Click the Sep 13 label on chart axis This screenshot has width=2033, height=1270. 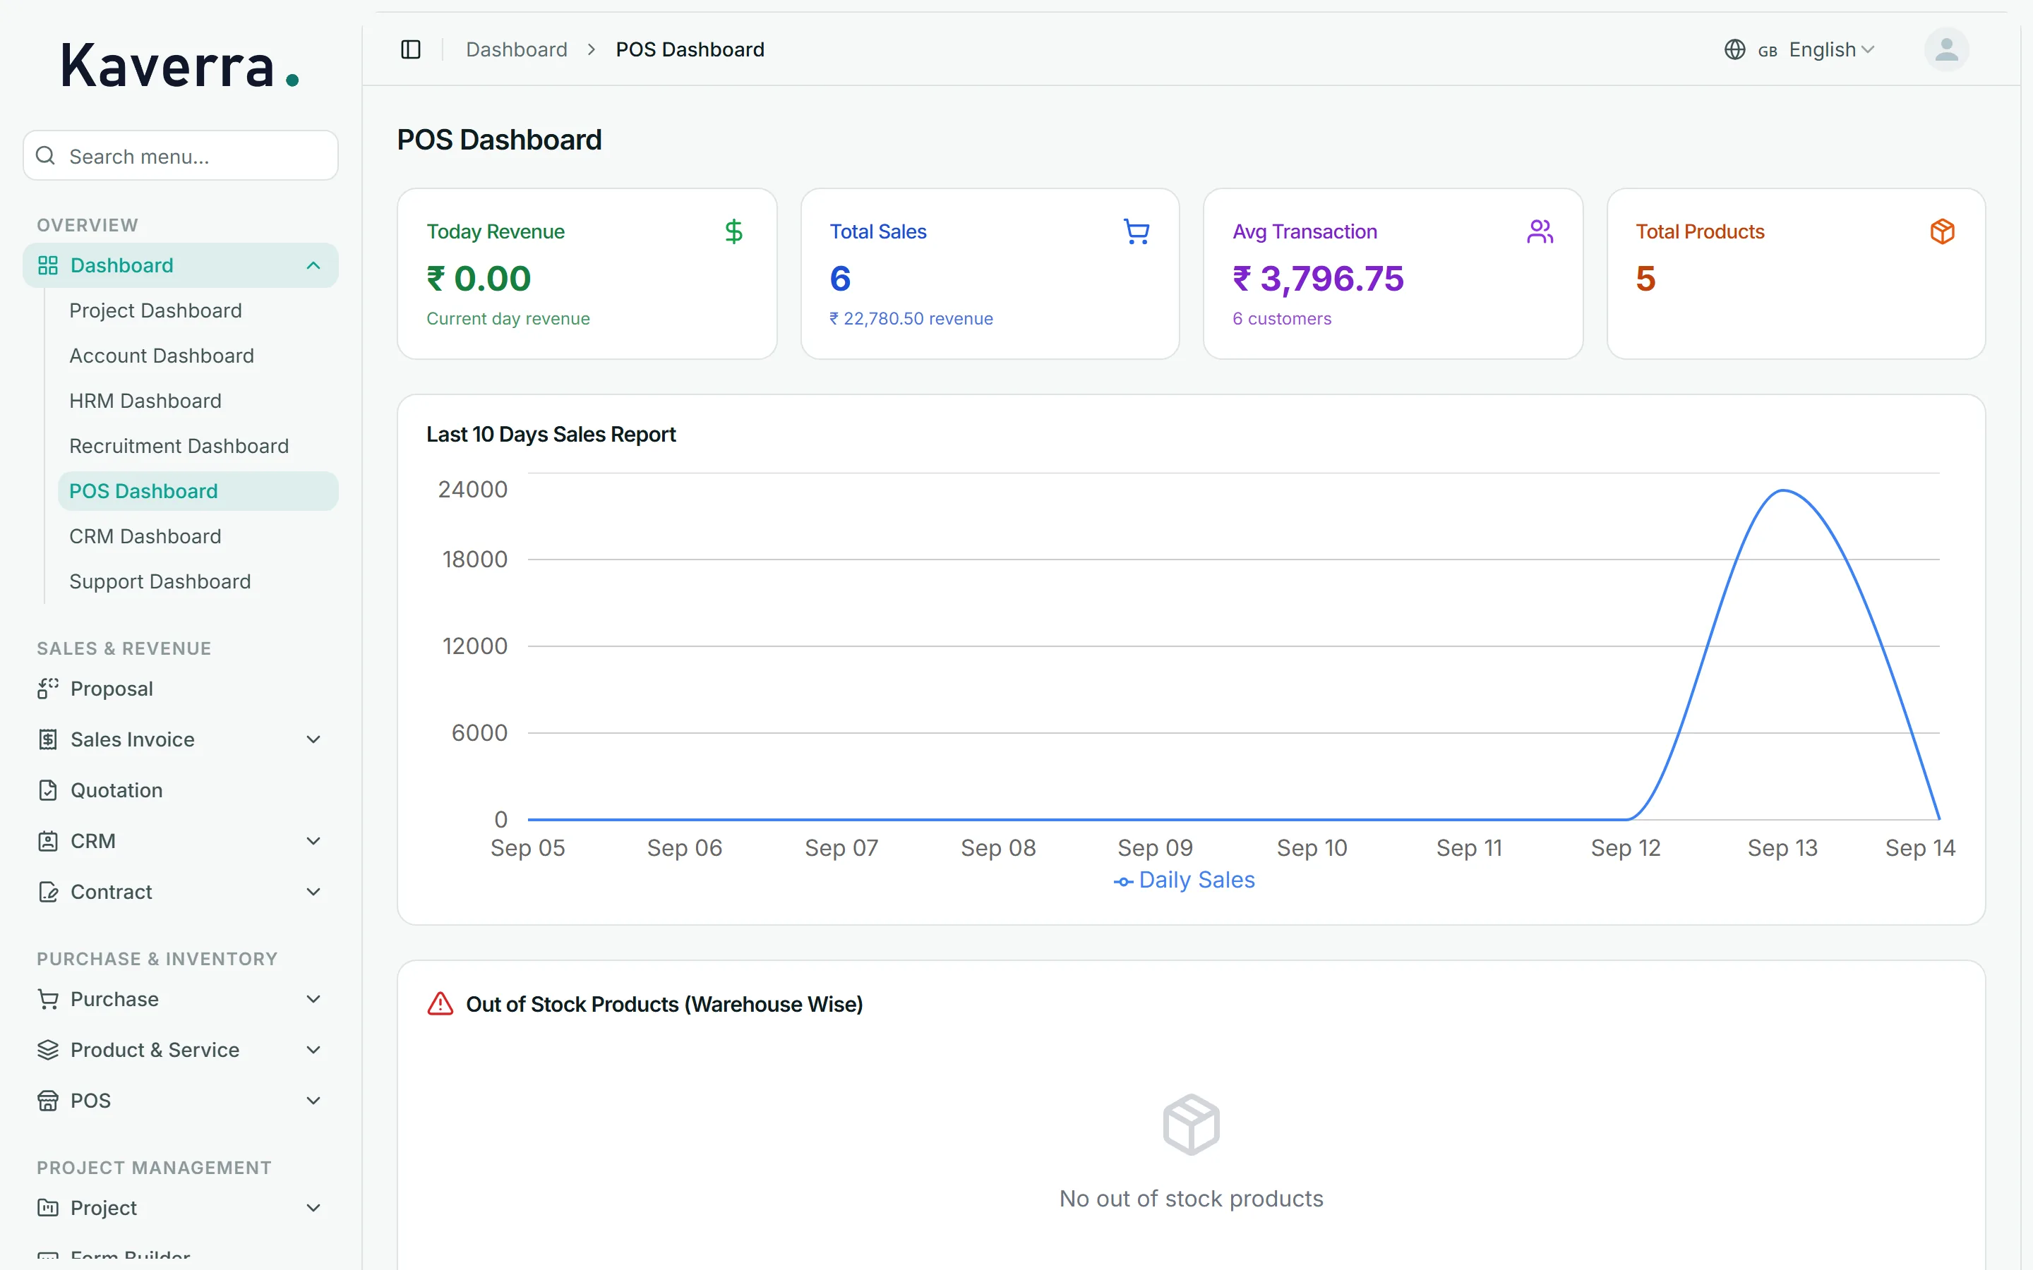pyautogui.click(x=1782, y=847)
